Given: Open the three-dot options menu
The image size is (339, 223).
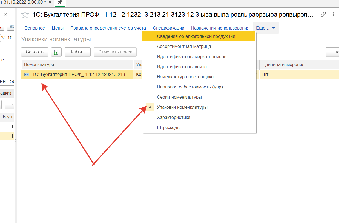Looking at the screenshot, I should [x=333, y=14].
